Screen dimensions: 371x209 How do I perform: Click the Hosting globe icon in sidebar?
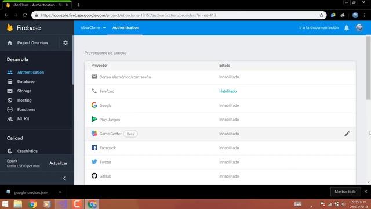point(10,100)
